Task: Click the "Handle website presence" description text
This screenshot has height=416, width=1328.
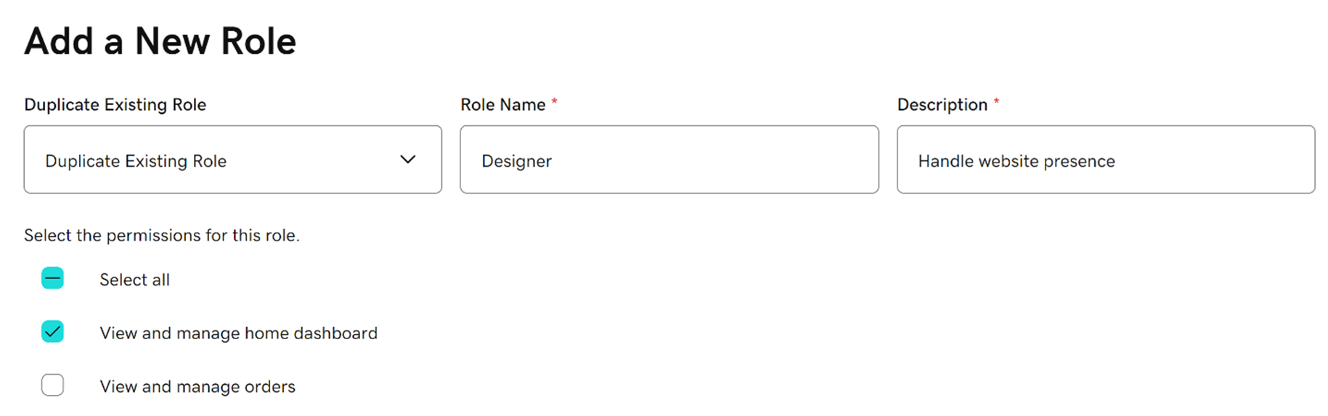Action: click(1016, 161)
